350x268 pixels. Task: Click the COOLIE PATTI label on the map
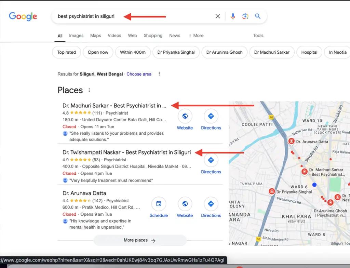(x=257, y=124)
